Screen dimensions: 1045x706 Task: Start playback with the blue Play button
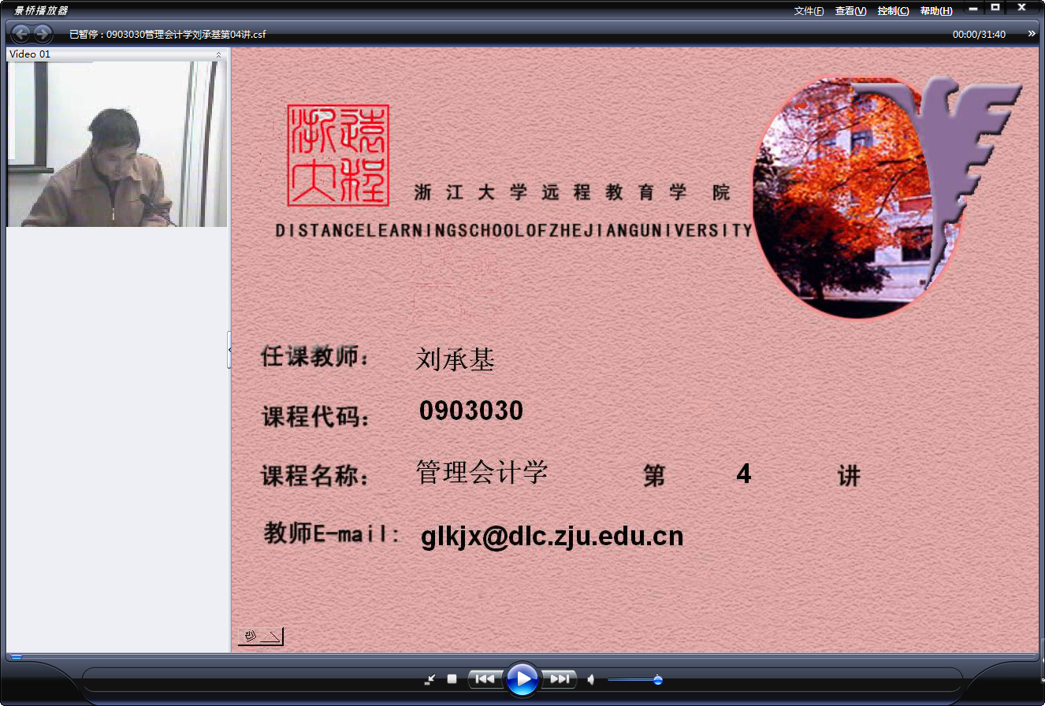(x=522, y=678)
